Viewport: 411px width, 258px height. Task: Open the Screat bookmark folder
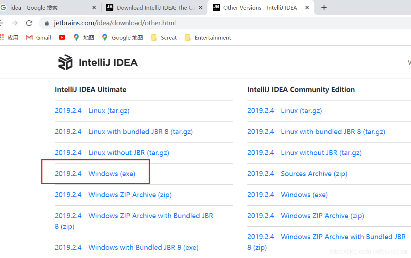tap(164, 37)
